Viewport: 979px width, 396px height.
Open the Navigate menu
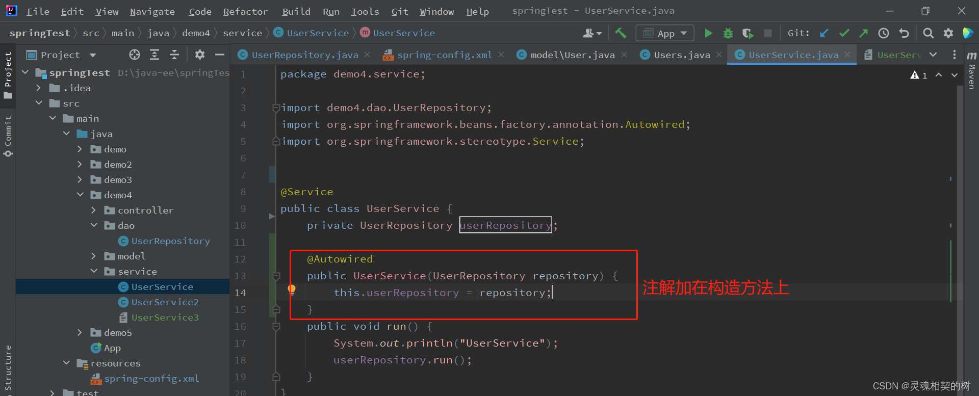pyautogui.click(x=152, y=11)
